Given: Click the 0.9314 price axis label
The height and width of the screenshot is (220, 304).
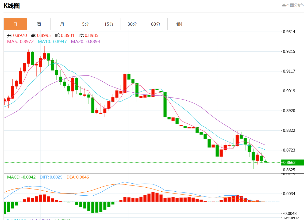Looking at the screenshot, I should (x=289, y=32).
